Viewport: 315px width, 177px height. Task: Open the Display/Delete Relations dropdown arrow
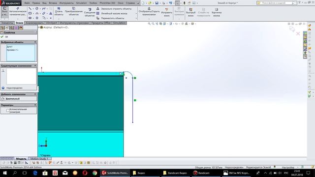click(149, 19)
